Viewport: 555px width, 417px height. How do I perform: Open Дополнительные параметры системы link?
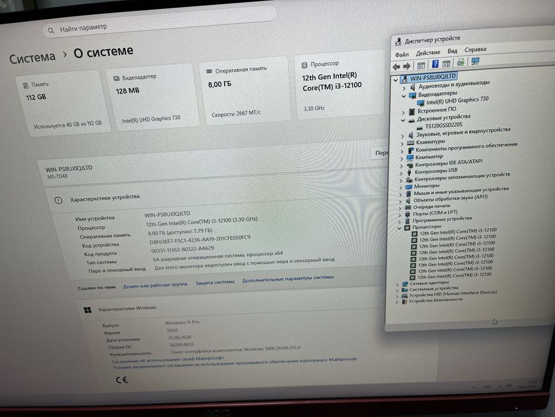288,279
